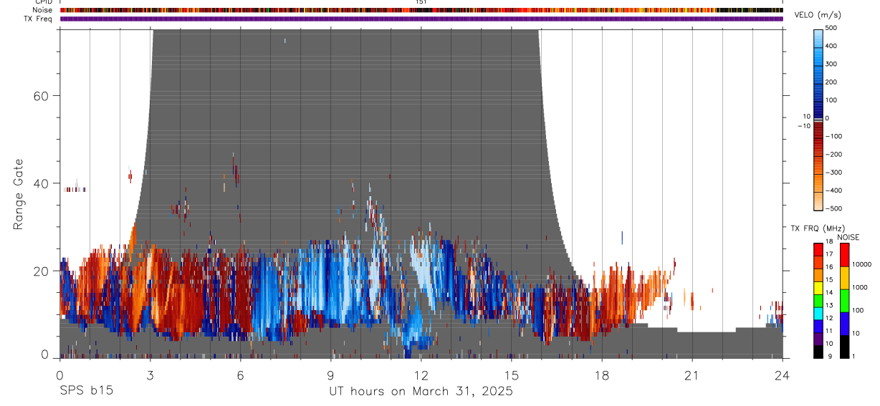Click the 'SPS b15' radar beam label
This screenshot has width=880, height=406.
point(86,392)
